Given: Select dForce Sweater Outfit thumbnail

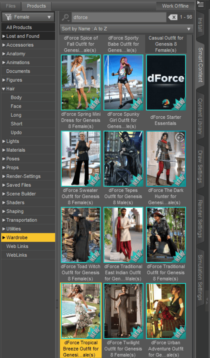Looking at the screenshot, I should pyautogui.click(x=81, y=159).
